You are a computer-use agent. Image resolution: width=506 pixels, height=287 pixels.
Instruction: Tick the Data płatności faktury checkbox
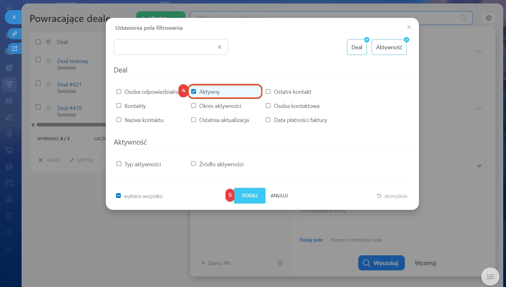point(268,120)
